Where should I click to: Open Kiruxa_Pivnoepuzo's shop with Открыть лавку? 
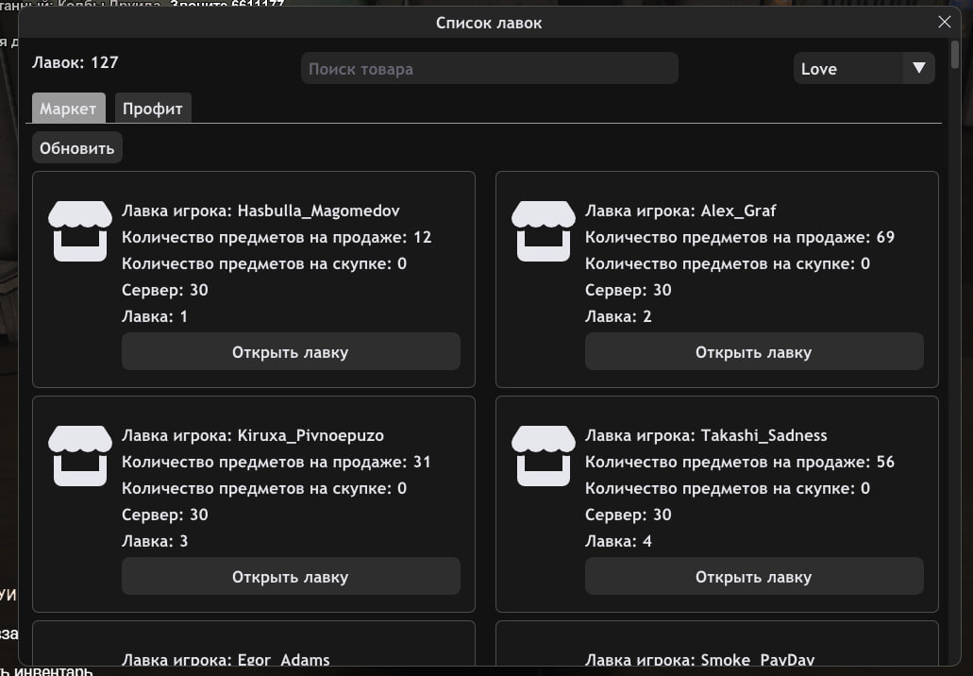coord(291,576)
